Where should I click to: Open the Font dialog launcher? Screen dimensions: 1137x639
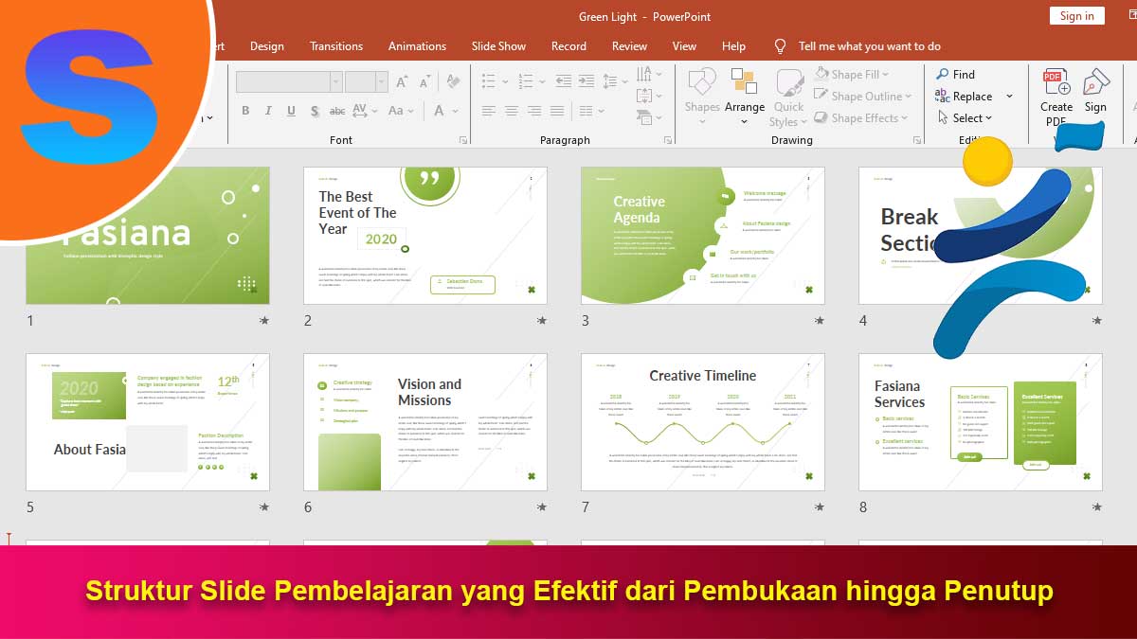pos(463,140)
